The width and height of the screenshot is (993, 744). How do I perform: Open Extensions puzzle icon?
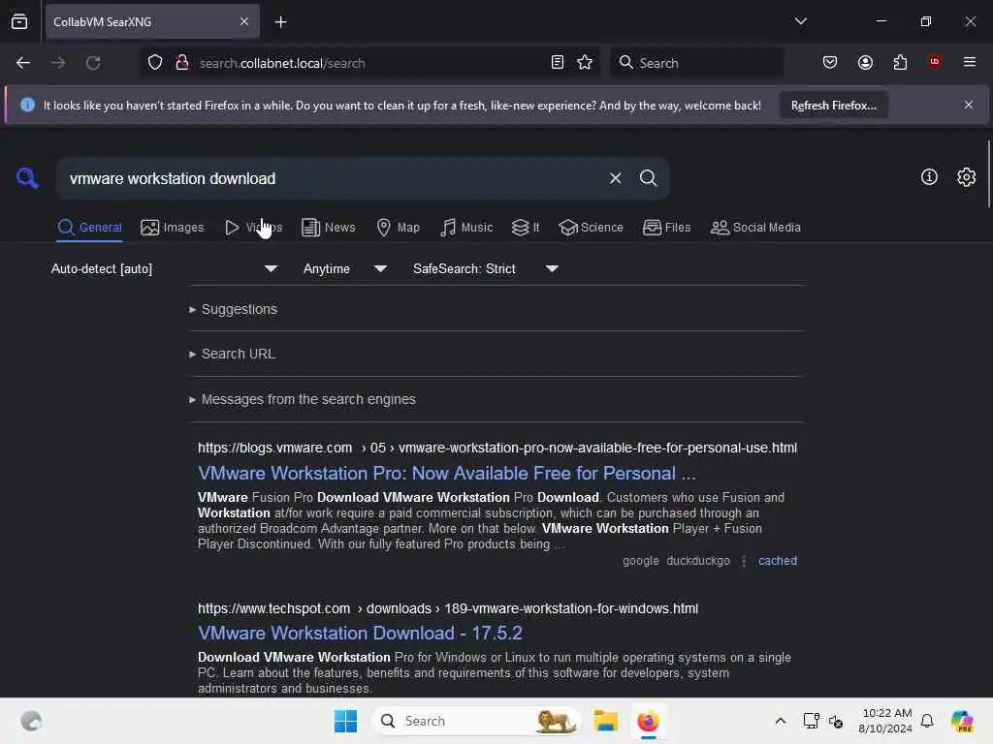900,63
